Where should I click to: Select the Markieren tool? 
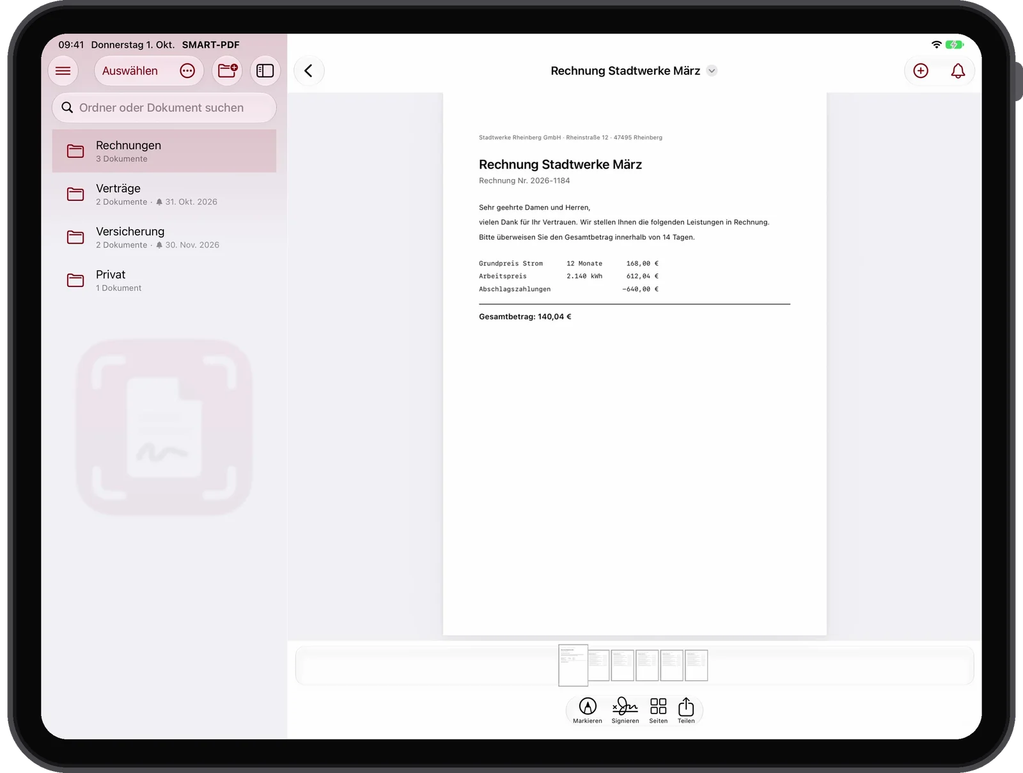(x=588, y=710)
